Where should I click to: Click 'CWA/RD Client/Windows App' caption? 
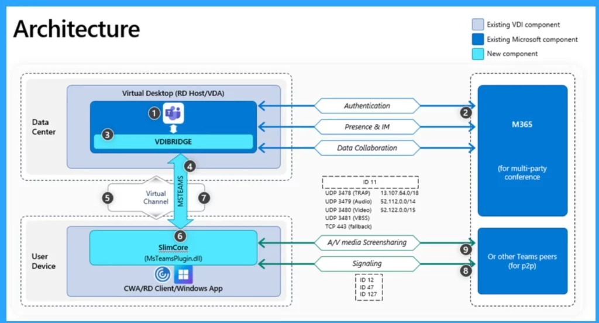(x=173, y=288)
